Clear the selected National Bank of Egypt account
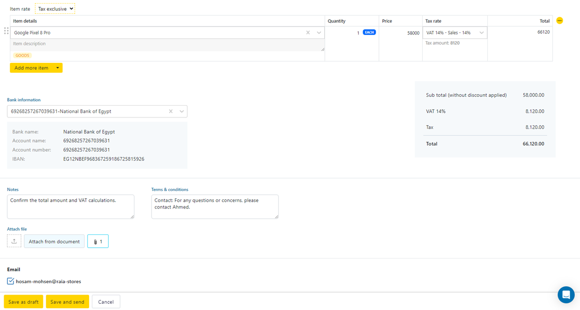This screenshot has width=580, height=310. tap(171, 111)
